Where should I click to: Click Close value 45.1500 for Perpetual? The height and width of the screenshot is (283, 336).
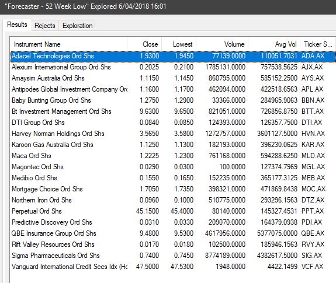(147, 211)
